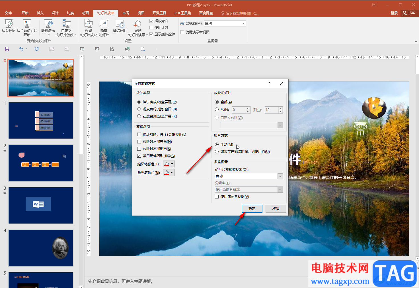
Task: Click slideshow-from-current icon in quick access toolbar
Action: 97,49
